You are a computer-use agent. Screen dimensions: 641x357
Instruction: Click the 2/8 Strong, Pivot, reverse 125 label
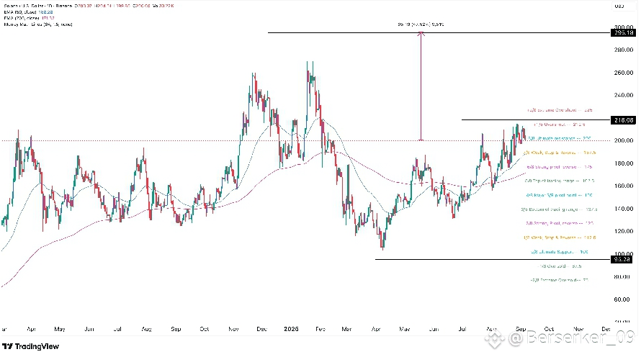[560, 223]
